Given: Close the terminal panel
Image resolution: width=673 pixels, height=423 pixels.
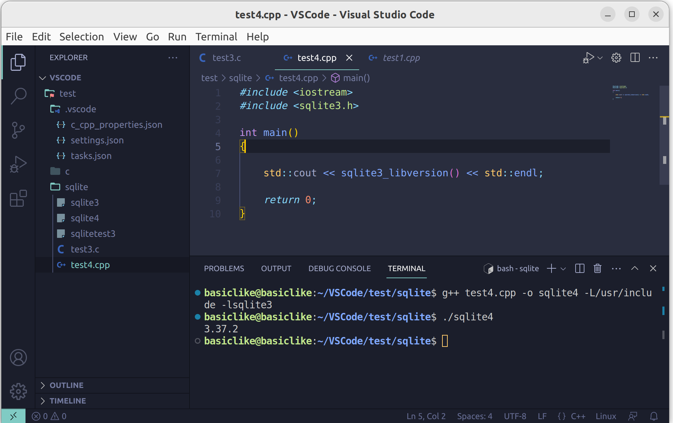Looking at the screenshot, I should pyautogui.click(x=653, y=269).
